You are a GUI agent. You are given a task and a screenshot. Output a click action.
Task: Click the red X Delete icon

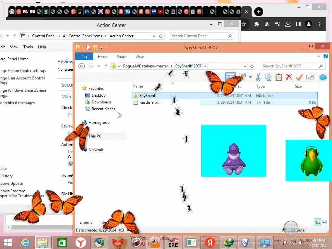pos(289,77)
